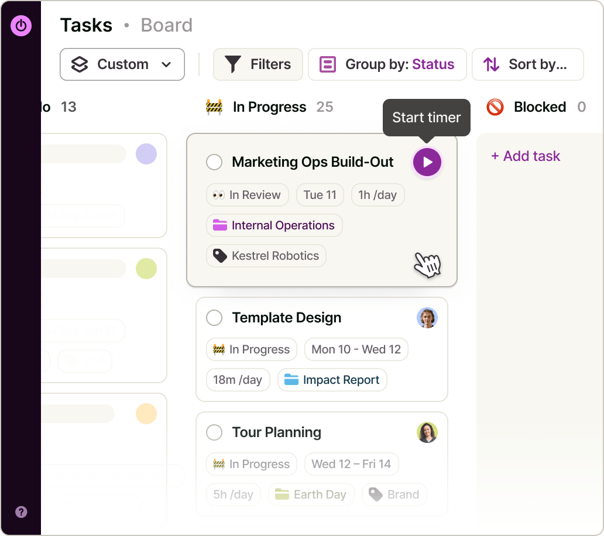
Task: Click the blue folder icon on Impact Report
Action: (x=291, y=379)
